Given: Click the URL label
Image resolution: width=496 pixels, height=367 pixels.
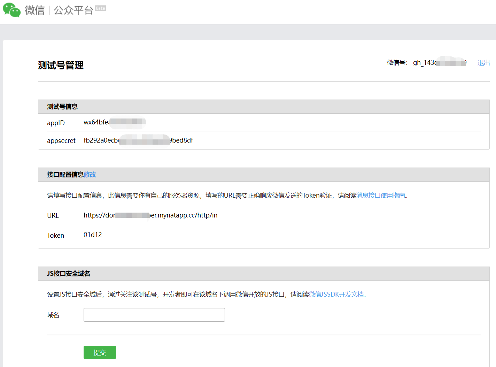Looking at the screenshot, I should pyautogui.click(x=53, y=216).
